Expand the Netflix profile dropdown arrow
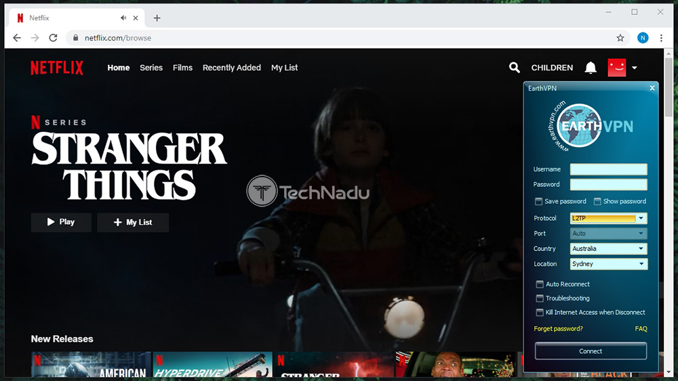678x381 pixels. 635,68
